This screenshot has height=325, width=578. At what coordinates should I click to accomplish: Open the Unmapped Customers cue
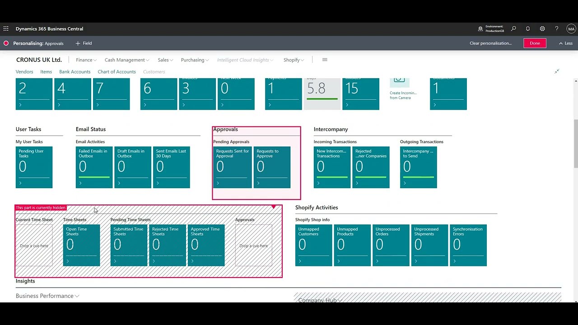pyautogui.click(x=314, y=246)
